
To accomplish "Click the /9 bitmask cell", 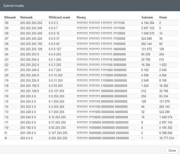I will (5, 133).
